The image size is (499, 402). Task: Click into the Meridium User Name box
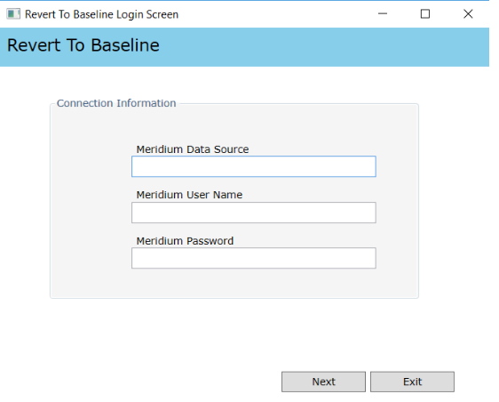(x=254, y=213)
